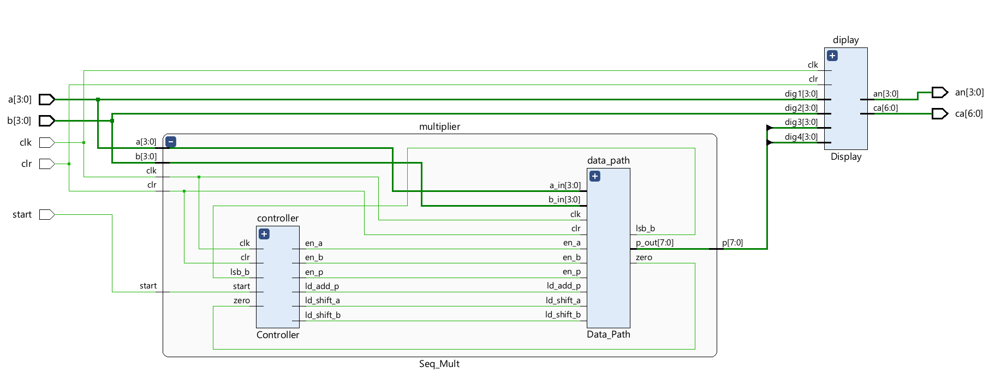Click the Display module name label
989x385 pixels.
tap(845, 157)
